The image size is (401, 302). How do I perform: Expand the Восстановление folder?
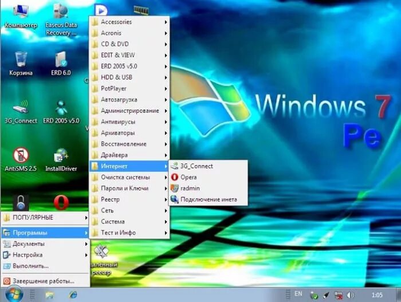[x=129, y=144]
